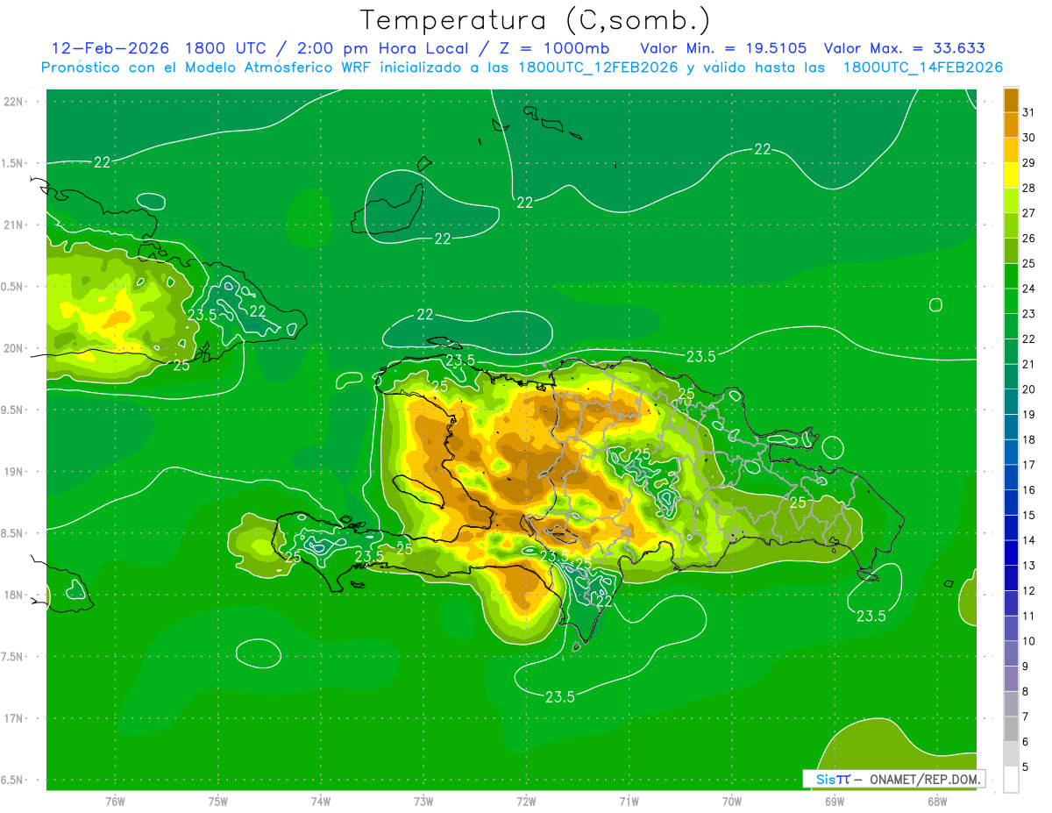Click the '76W' longitude axis label
Screen dimensions: 1052x813
pos(115,802)
